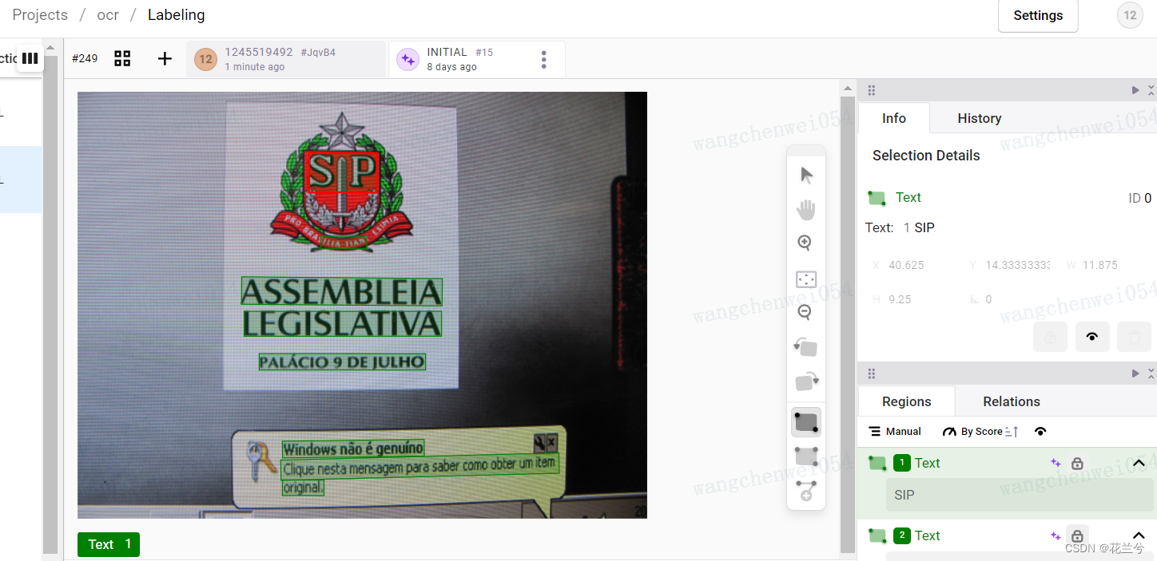Toggle the Info panel expand-collapse arrows
Image resolution: width=1157 pixels, height=561 pixels.
click(x=1151, y=90)
